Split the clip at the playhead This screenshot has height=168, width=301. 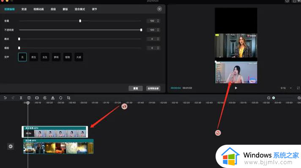21,98
